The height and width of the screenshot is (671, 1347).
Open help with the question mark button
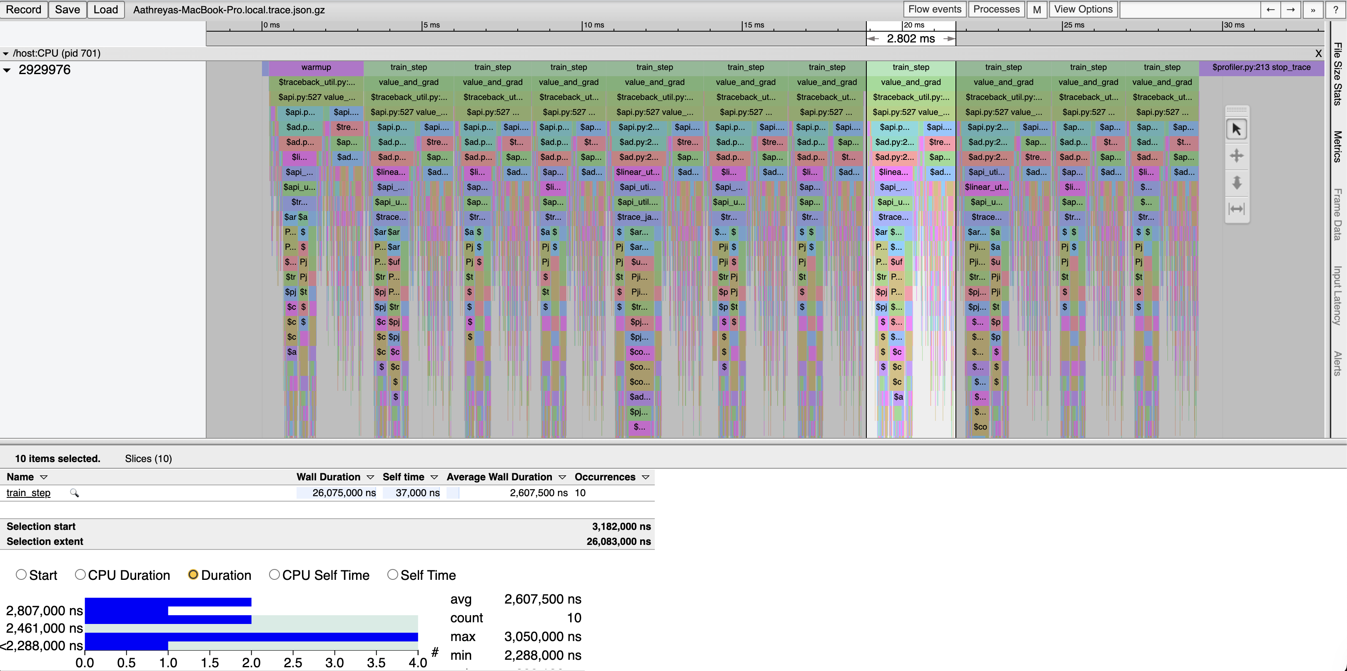coord(1335,10)
